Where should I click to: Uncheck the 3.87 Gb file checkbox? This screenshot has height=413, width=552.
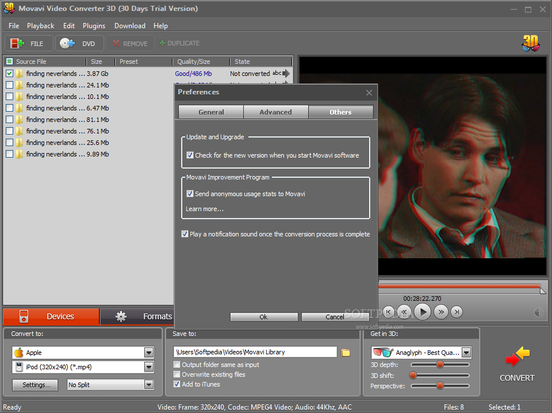pos(10,73)
